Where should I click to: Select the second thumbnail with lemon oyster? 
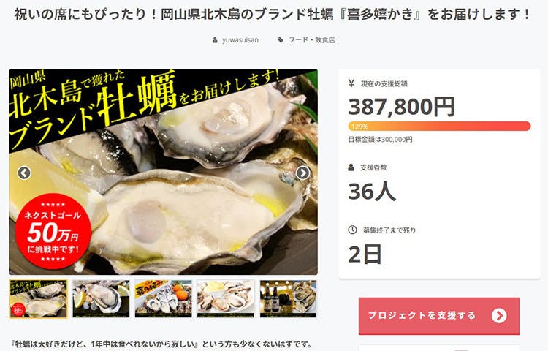point(101,299)
